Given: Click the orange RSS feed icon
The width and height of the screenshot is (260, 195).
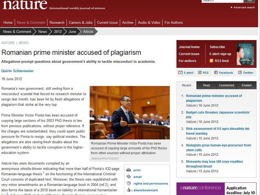Looking at the screenshot, I should 212,61.
